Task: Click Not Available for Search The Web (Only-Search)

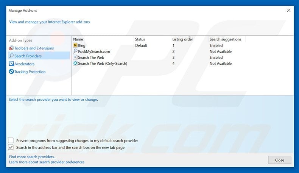Action: point(220,63)
